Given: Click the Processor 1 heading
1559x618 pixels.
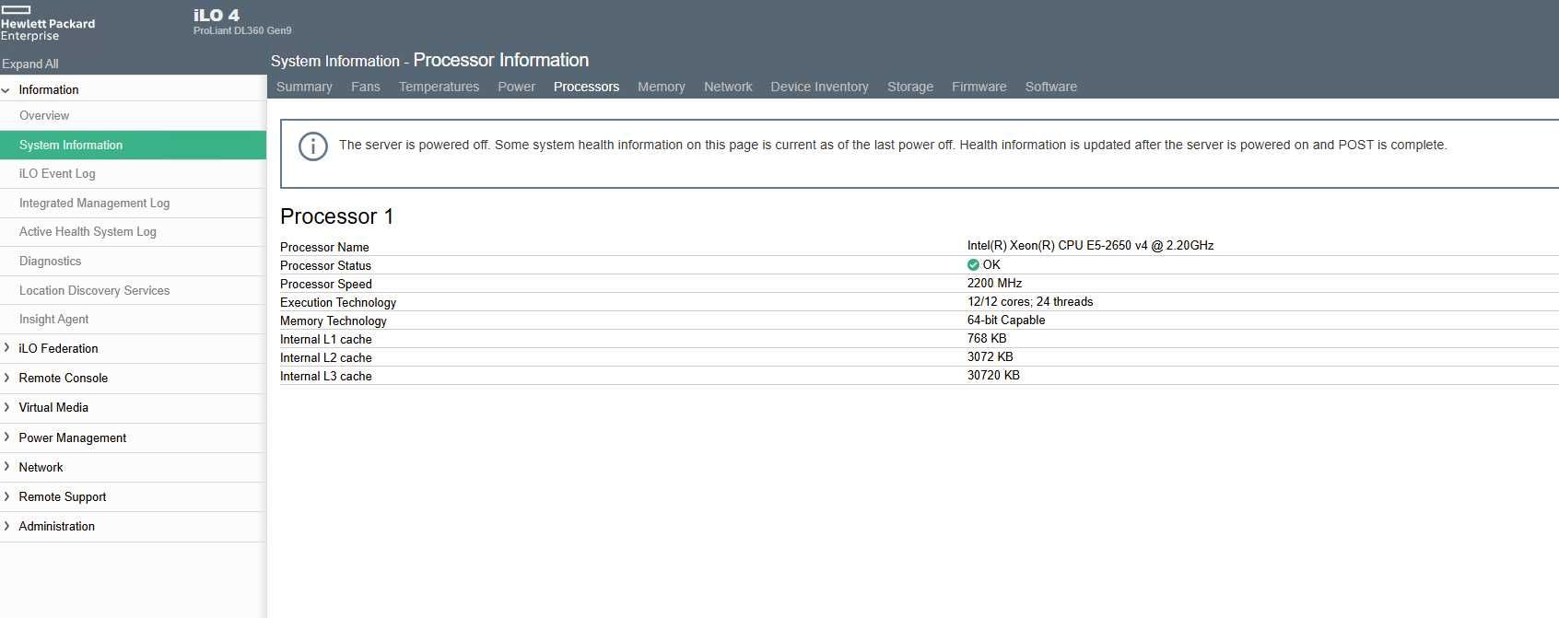Looking at the screenshot, I should (x=336, y=216).
